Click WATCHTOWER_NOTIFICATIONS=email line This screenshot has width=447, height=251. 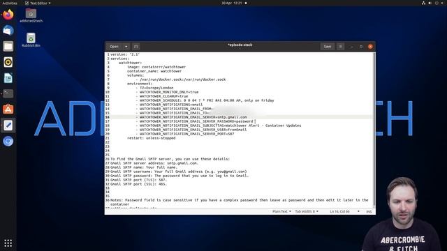pyautogui.click(x=169, y=105)
